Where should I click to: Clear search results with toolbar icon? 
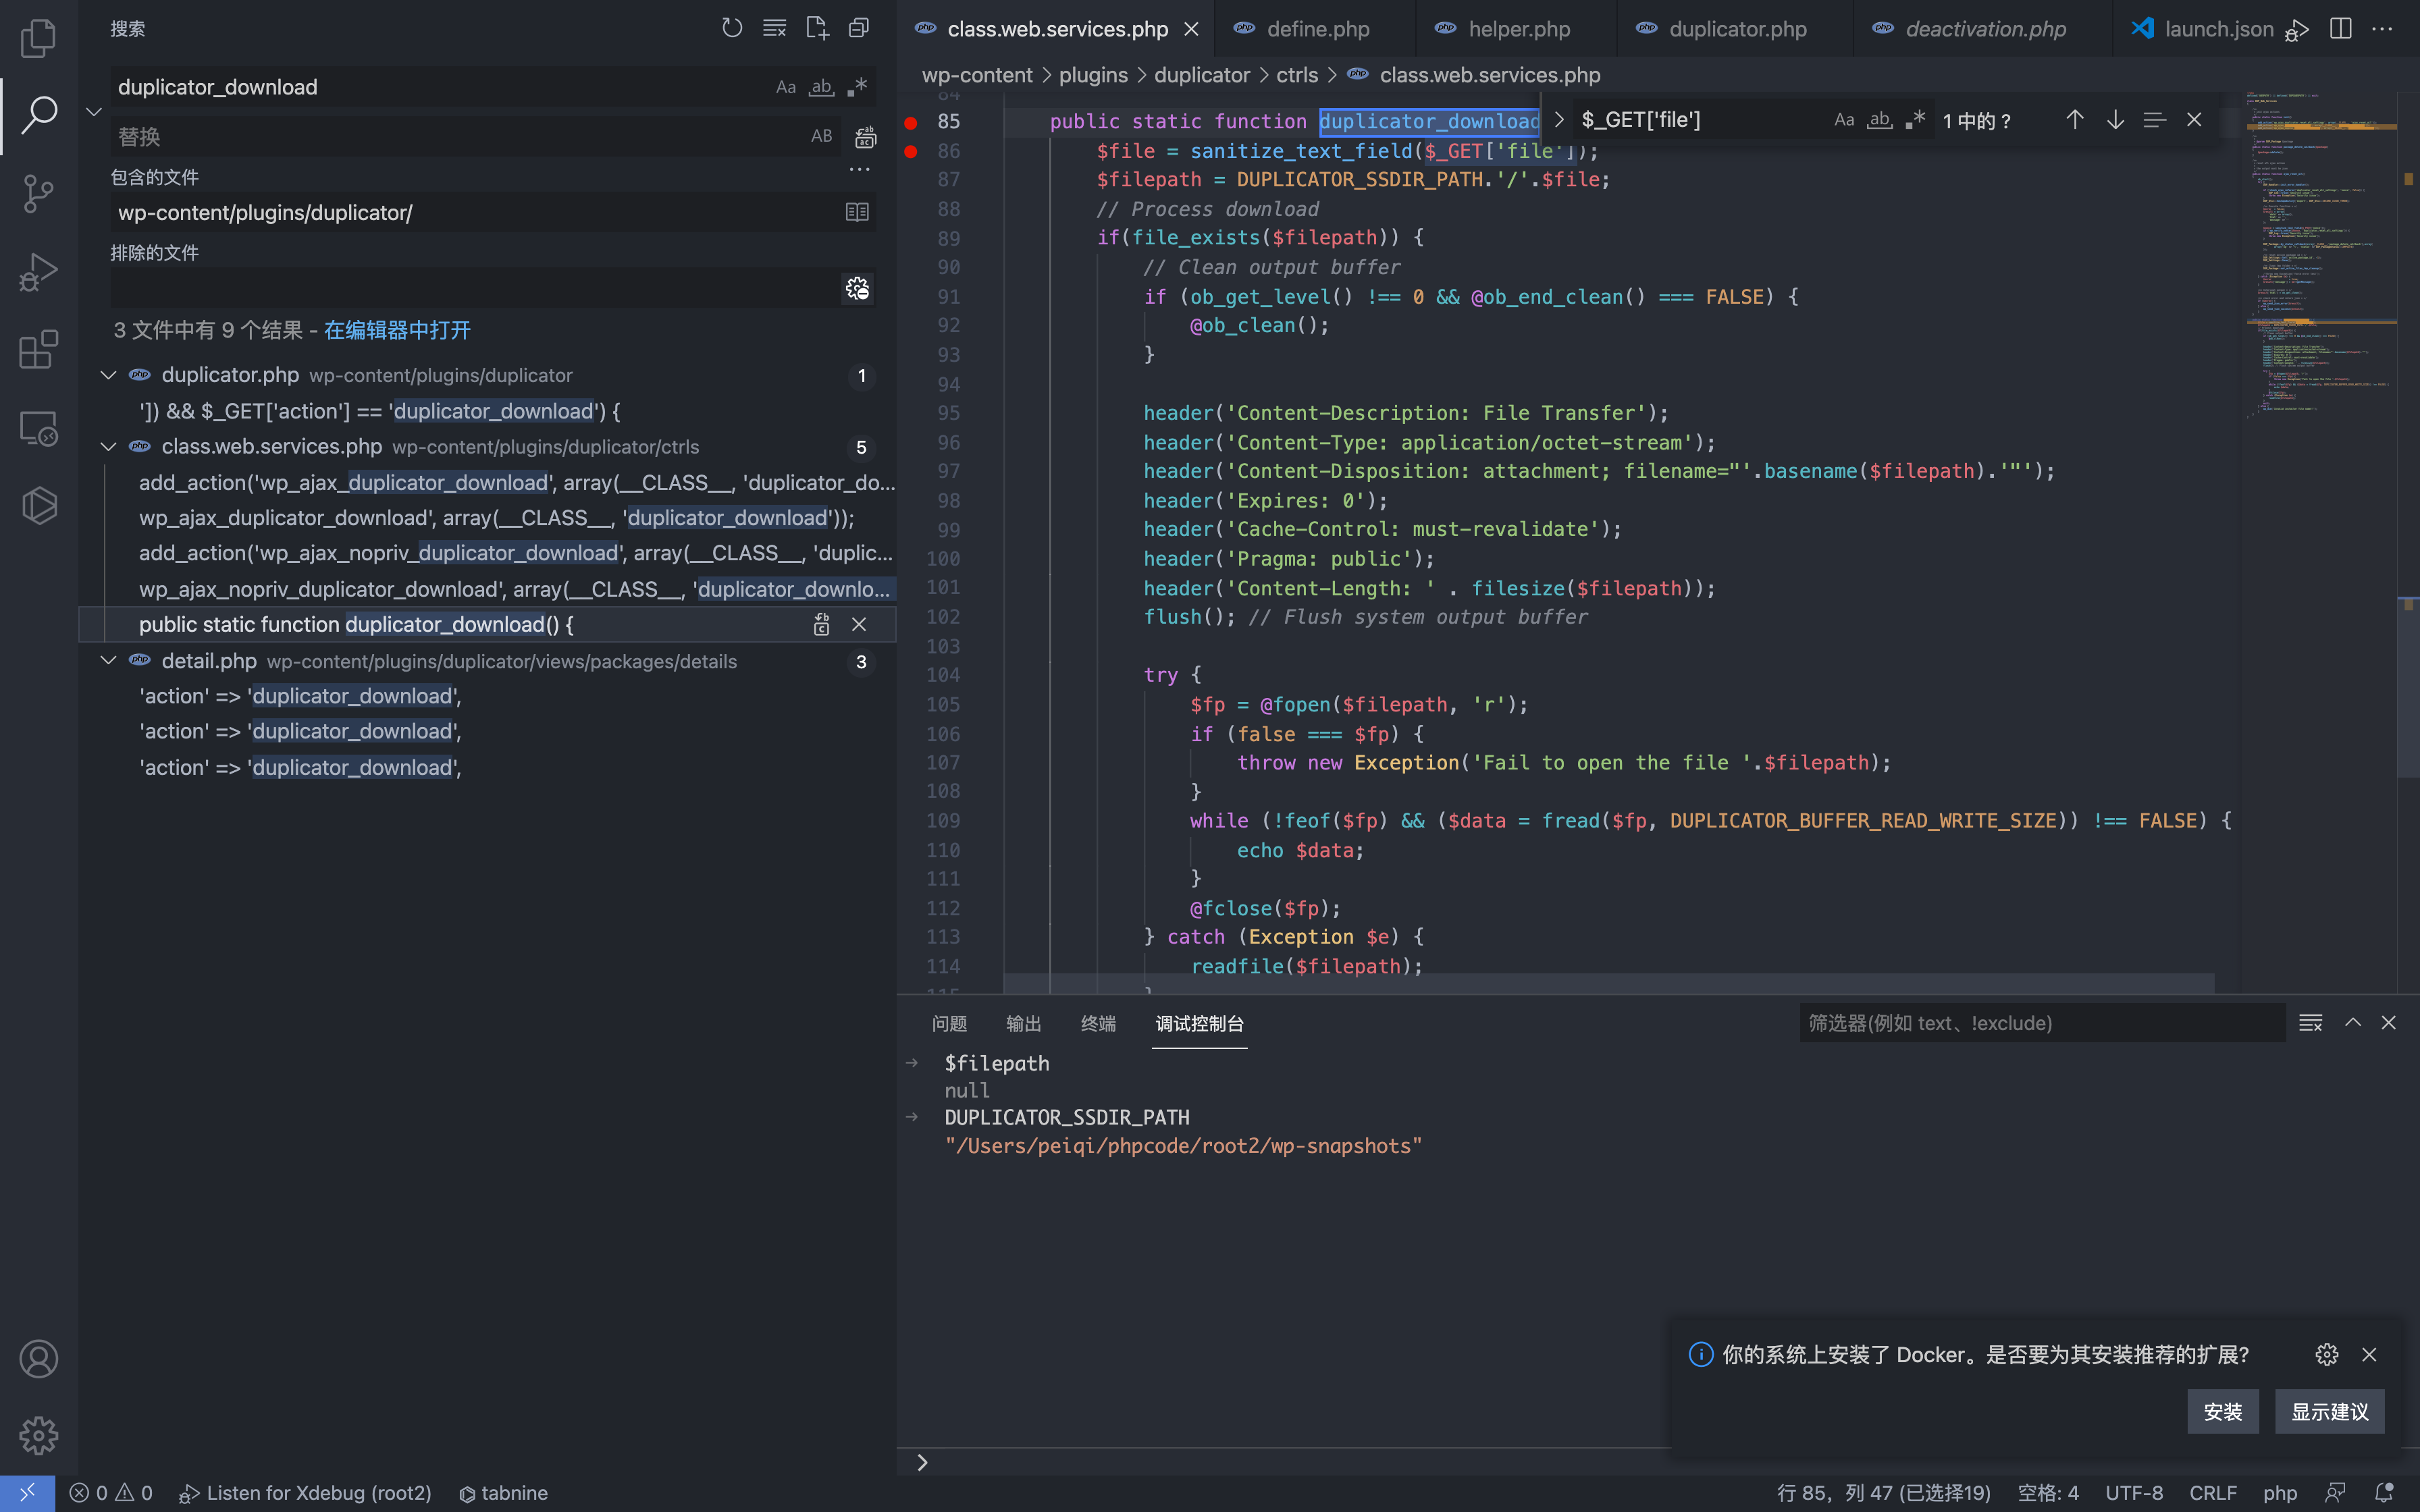pyautogui.click(x=774, y=28)
